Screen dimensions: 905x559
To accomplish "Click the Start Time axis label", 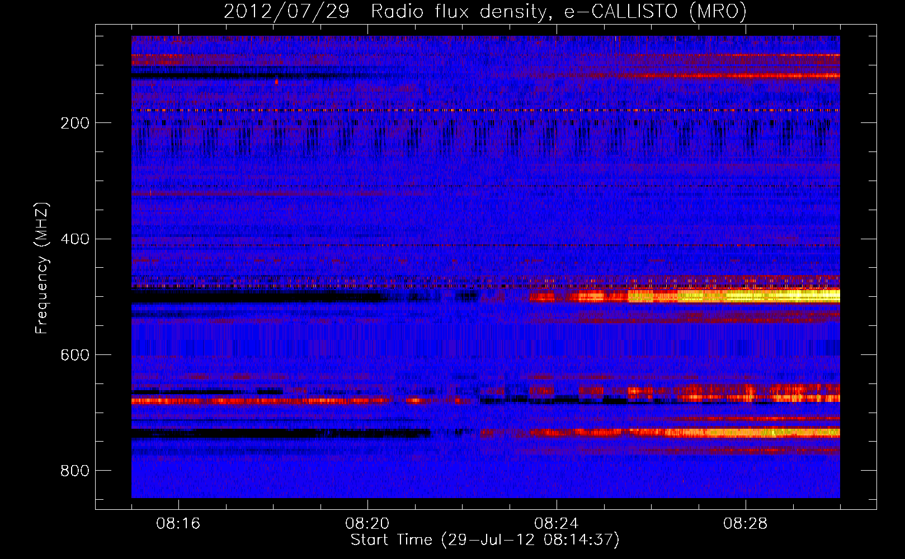I will point(485,540).
